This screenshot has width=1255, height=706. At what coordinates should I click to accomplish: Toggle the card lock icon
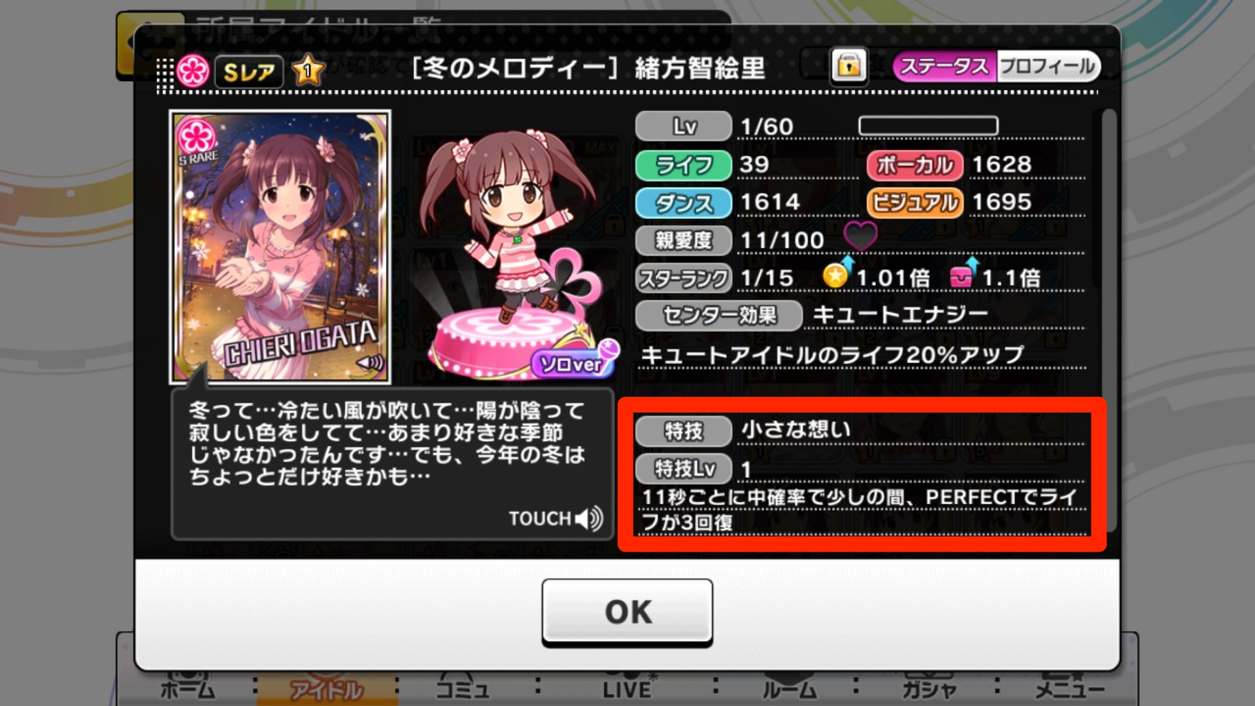coord(848,66)
